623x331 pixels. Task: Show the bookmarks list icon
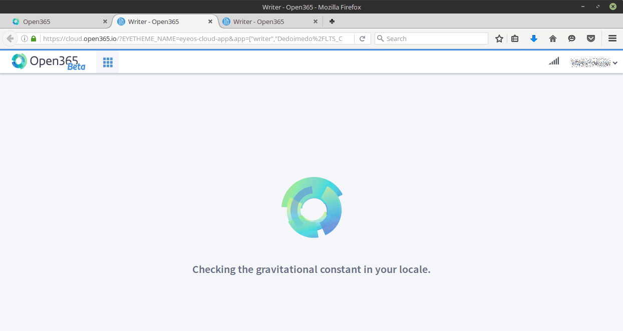point(515,38)
